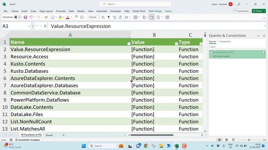Open the Table Design tab
Screen dimensions: 268x150
[x=155, y=11]
